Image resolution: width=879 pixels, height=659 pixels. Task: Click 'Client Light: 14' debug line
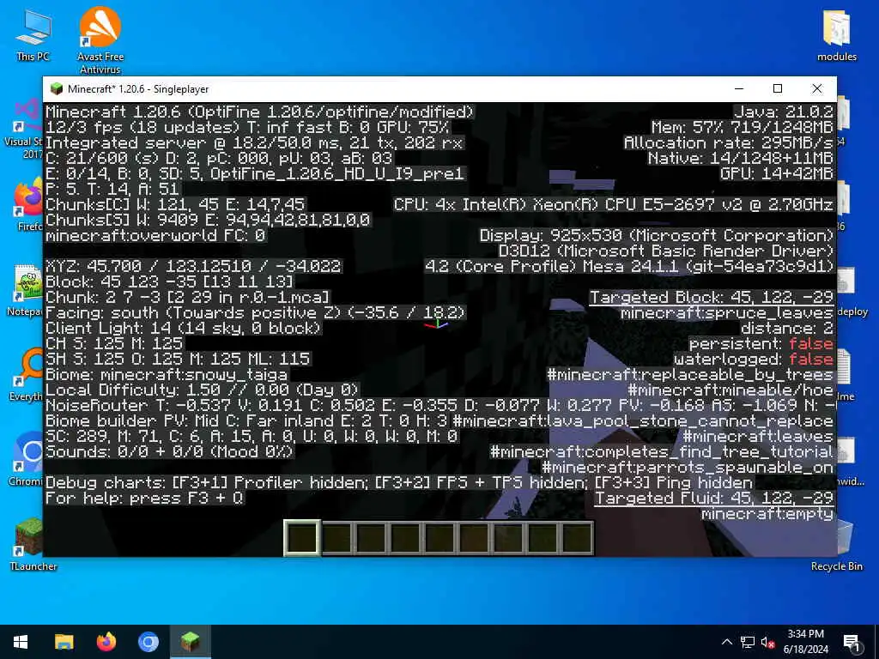(183, 328)
